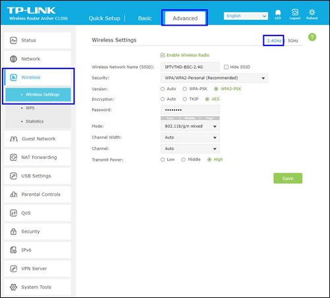Open the green help question mark
Viewport: 330px width, 298px height.
pyautogui.click(x=312, y=37)
